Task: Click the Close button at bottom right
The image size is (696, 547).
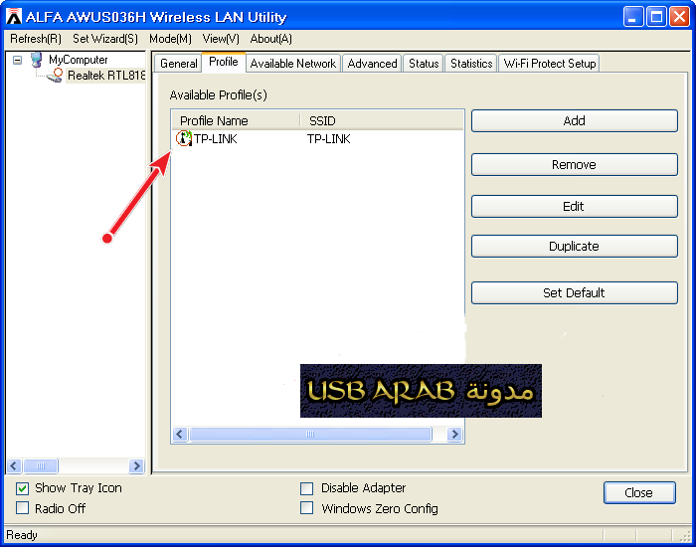Action: (639, 493)
